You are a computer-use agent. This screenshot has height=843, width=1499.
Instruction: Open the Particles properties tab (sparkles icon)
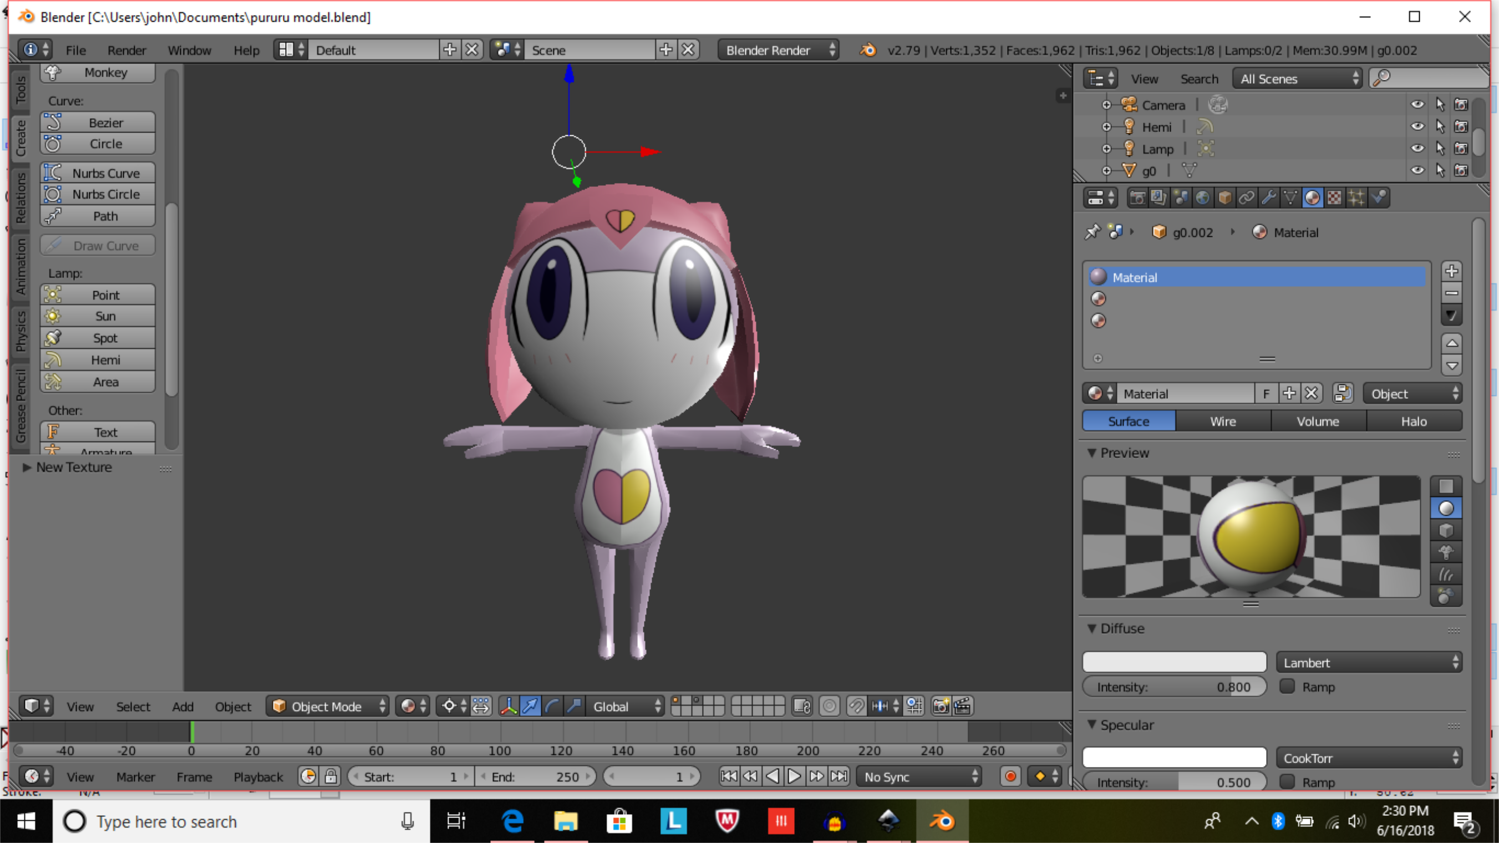click(x=1356, y=198)
